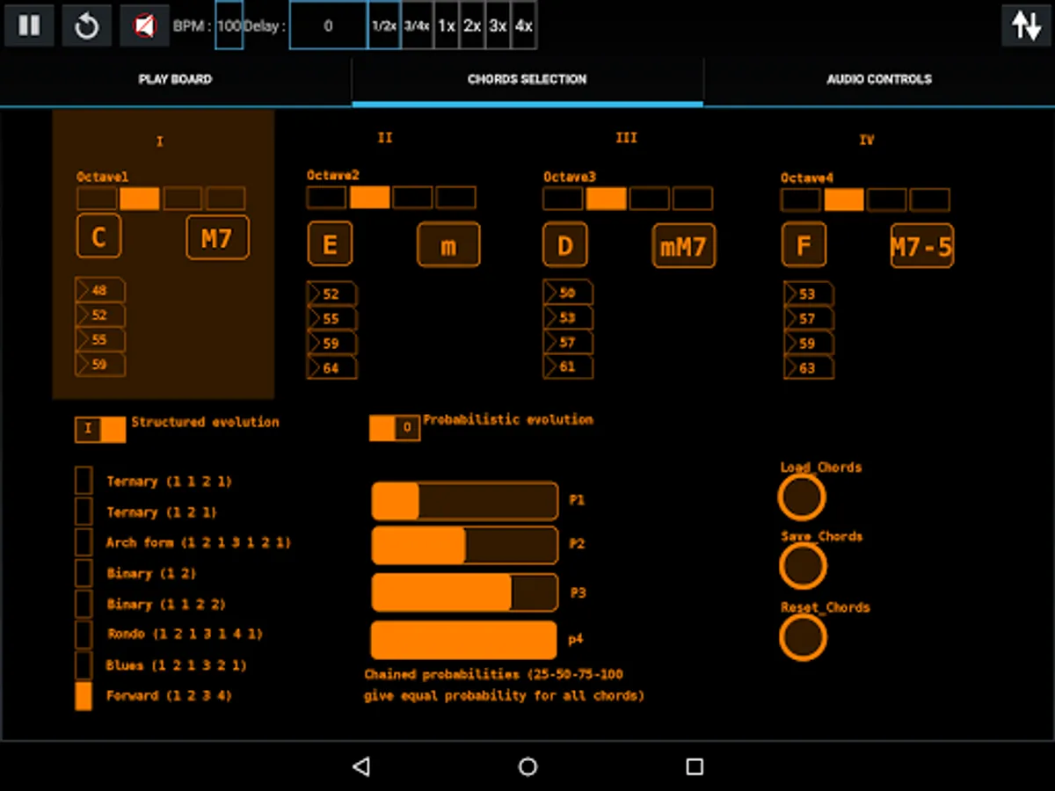Click note tag 52 in chord II
The width and height of the screenshot is (1055, 791).
(331, 294)
